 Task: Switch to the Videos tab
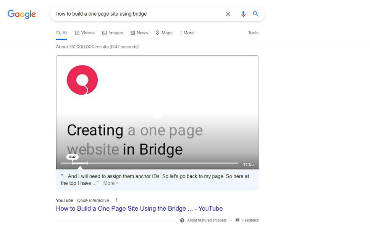[84, 33]
